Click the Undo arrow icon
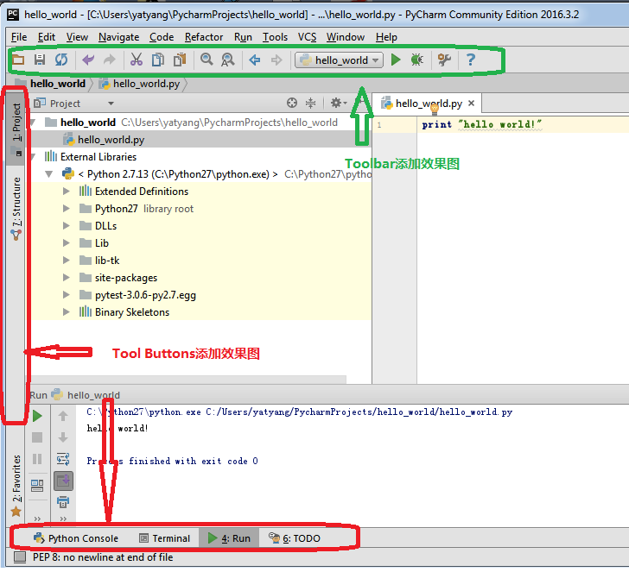The height and width of the screenshot is (572, 629). (88, 60)
